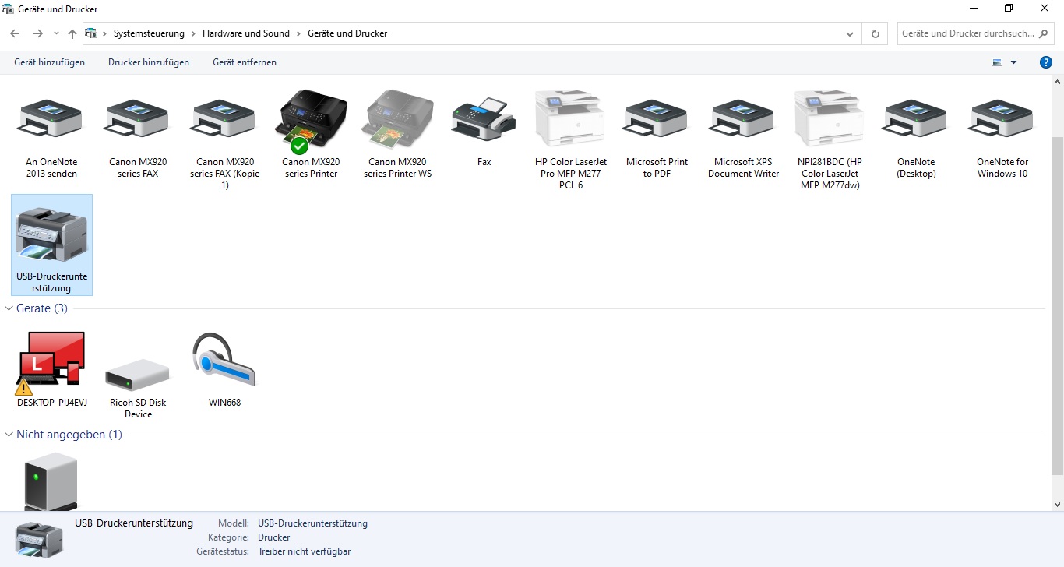Select HP Color LaserJet Pro MFP M277 PCL 6
Viewport: 1064px width, 567px height.
point(570,140)
